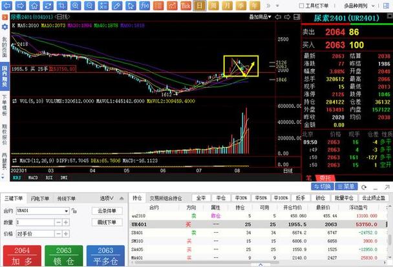Open the home page toolbar icon
Image resolution: width=393 pixels, height=267 pixels.
click(34, 6)
